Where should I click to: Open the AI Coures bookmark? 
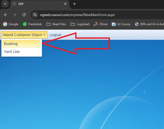click(121, 24)
